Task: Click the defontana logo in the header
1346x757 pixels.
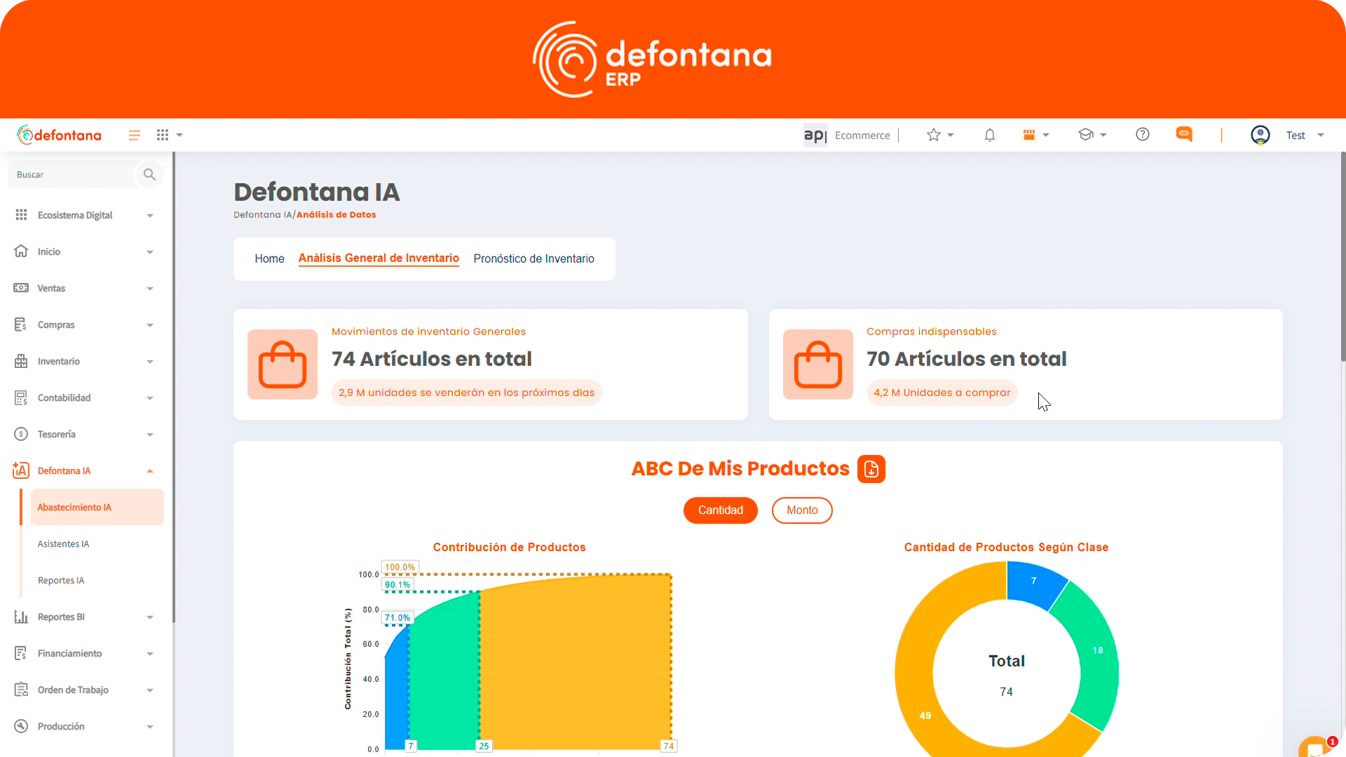Action: (59, 135)
